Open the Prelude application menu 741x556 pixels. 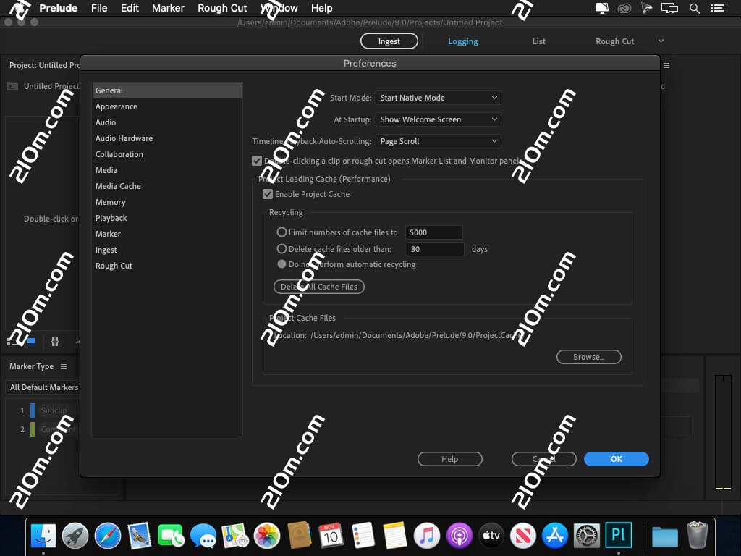(58, 8)
